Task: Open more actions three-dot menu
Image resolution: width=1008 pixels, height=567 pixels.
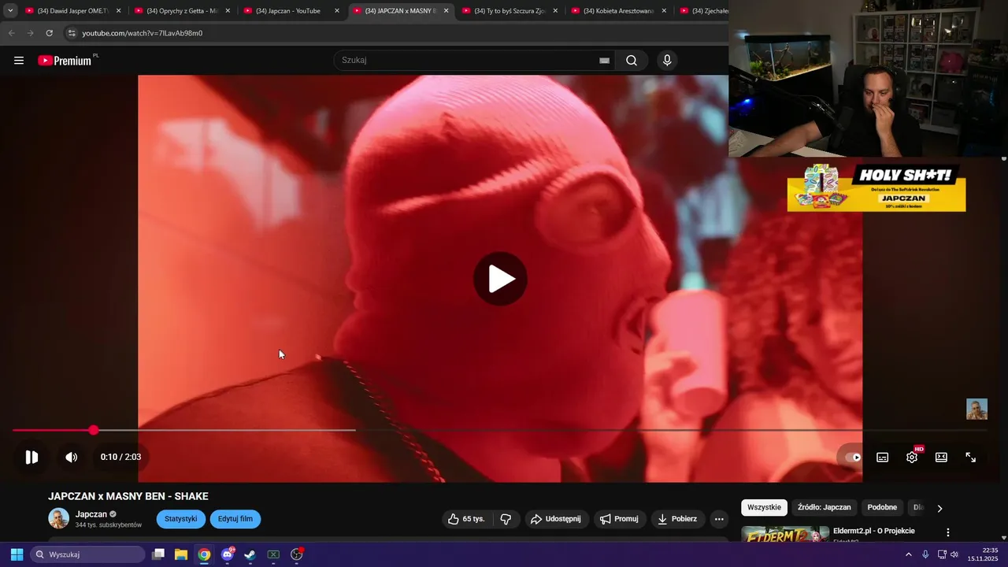Action: [718, 519]
